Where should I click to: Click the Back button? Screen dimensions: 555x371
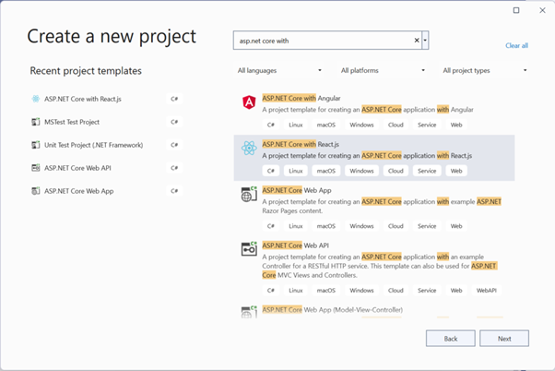(x=450, y=339)
